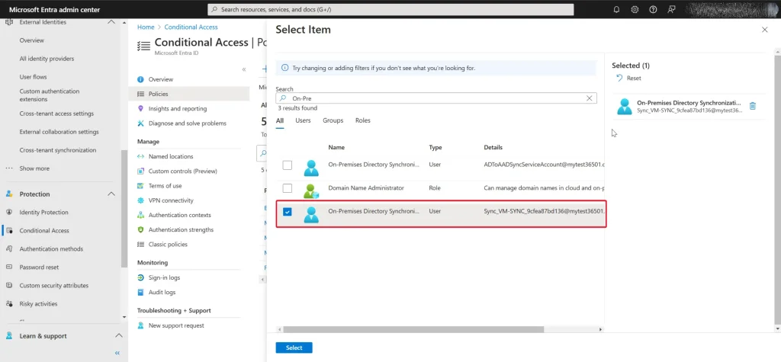The width and height of the screenshot is (781, 362).
Task: Focus the On-Pre search field
Action: tap(436, 98)
